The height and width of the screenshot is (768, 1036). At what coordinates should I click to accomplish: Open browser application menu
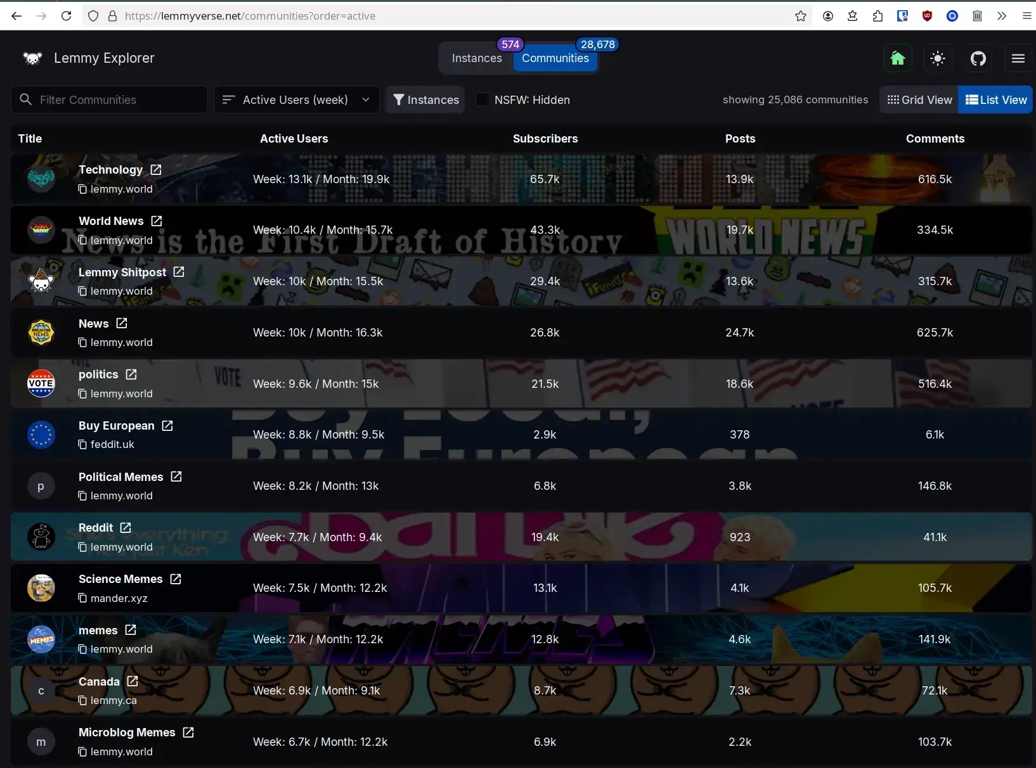tap(1026, 16)
